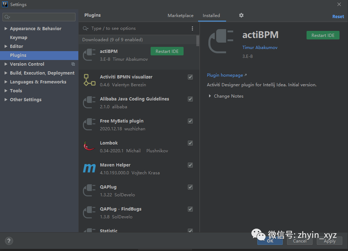Toggle the Maven Helper plugin checkbox
This screenshot has width=348, height=251.
(x=190, y=165)
